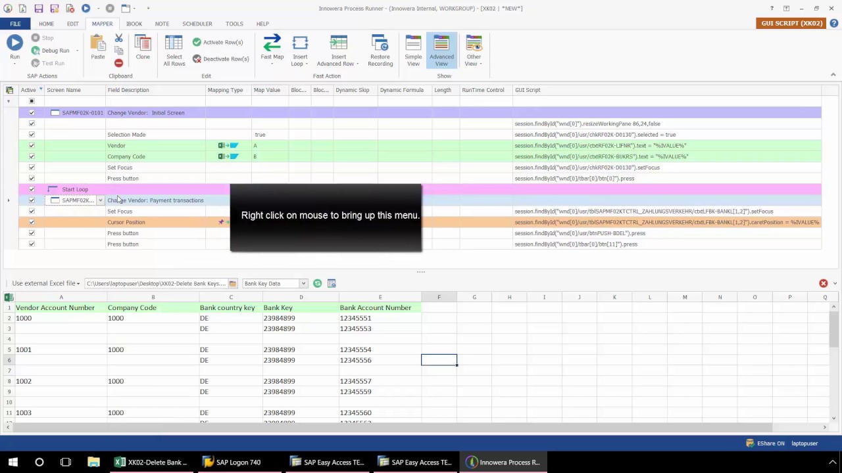
Task: Click the Cut scissors icon
Action: [118, 39]
